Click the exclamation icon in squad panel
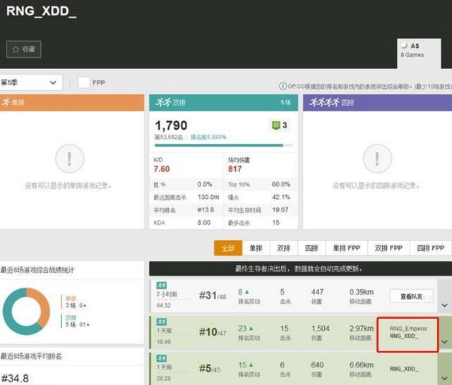Screen dimensions: 452x385 click(x=377, y=159)
